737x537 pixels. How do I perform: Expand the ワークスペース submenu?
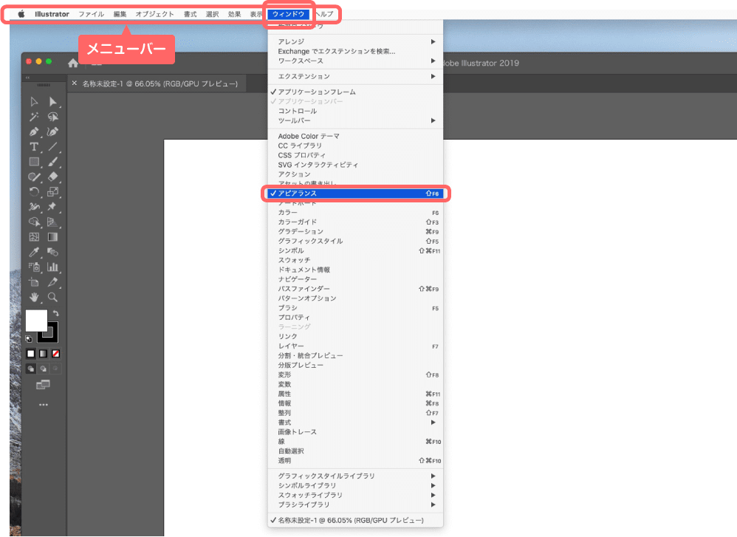click(x=354, y=61)
